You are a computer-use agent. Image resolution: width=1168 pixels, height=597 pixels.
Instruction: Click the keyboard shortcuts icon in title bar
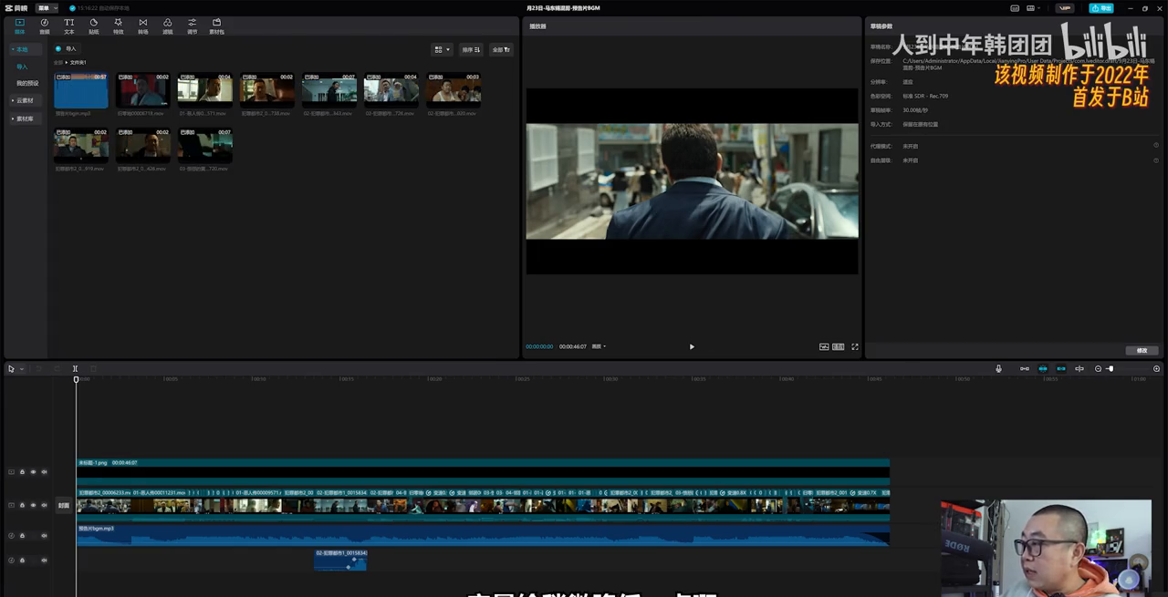[x=1017, y=8]
